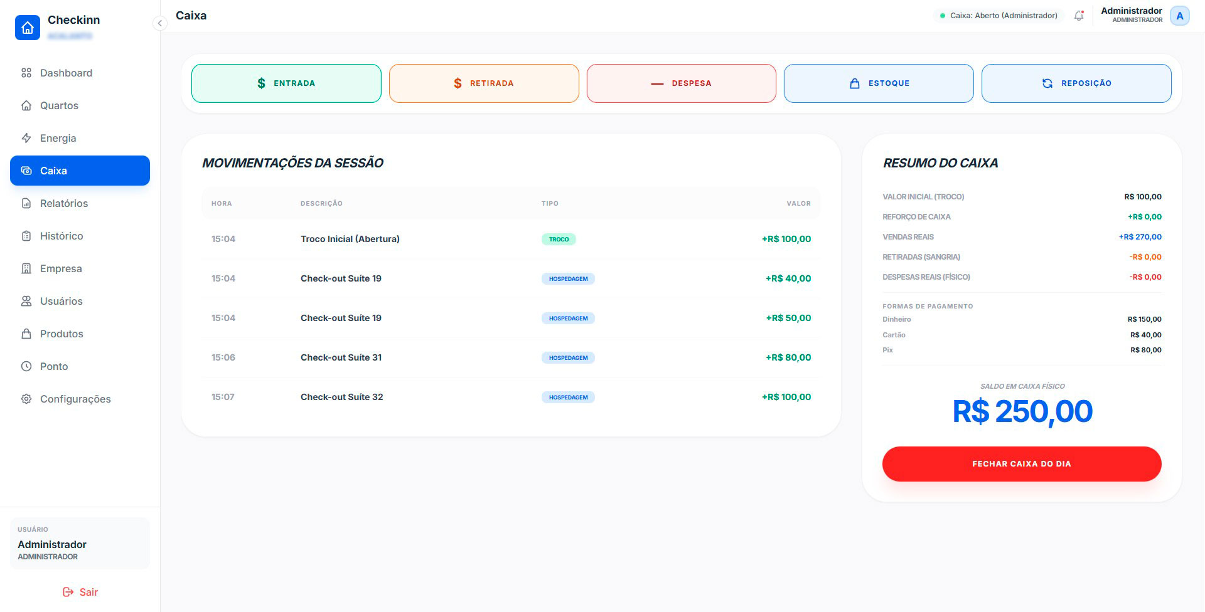Click the Sair logout arrow icon
Screen dimensions: 1205x612
pos(68,592)
